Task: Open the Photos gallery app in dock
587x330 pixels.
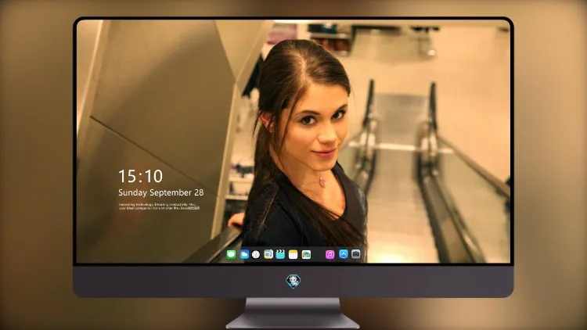Action: tap(306, 255)
